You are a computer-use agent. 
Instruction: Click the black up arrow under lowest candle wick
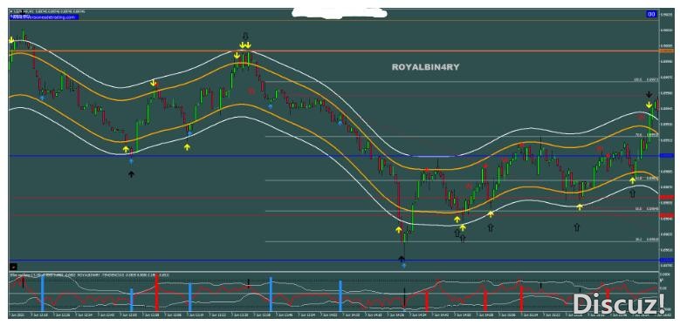point(402,259)
